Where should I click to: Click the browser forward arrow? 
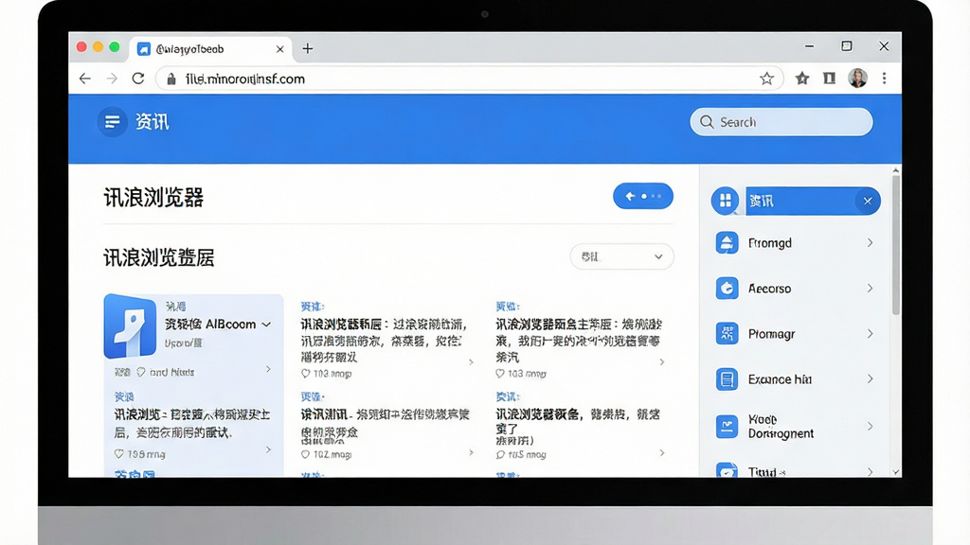[112, 79]
